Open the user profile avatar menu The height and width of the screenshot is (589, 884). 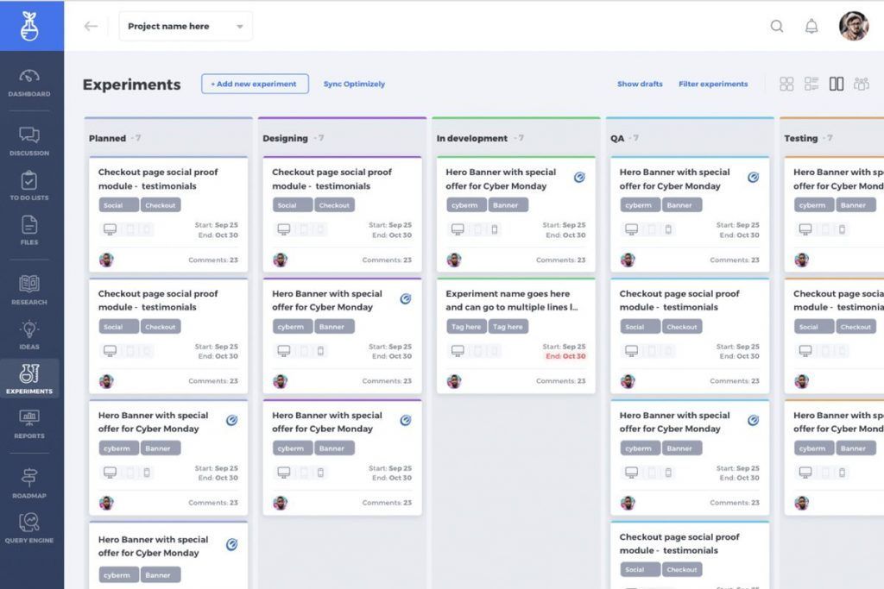[854, 26]
